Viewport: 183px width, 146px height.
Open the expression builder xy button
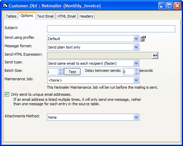pos(155,56)
